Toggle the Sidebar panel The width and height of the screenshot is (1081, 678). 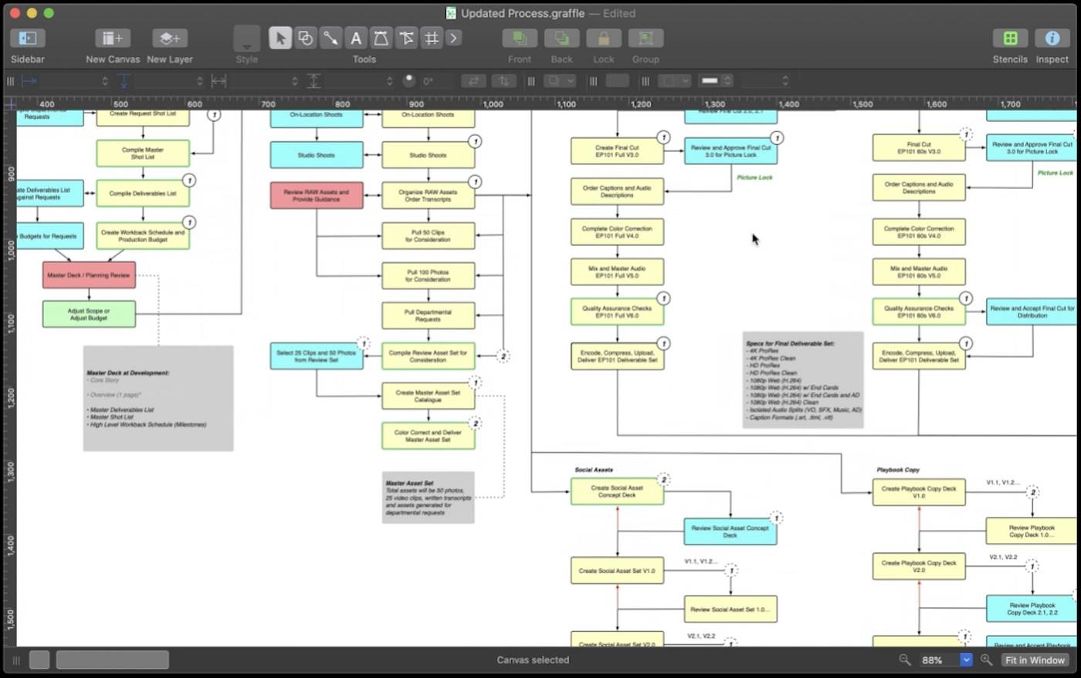(28, 39)
